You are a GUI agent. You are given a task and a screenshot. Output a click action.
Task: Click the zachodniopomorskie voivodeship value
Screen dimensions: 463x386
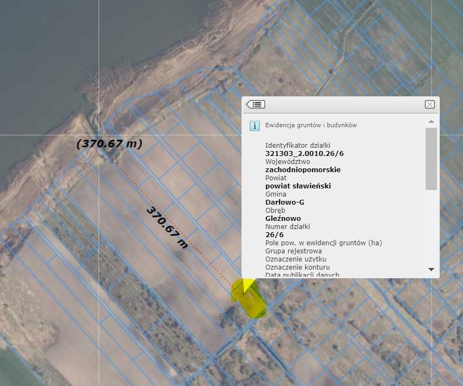coord(303,169)
